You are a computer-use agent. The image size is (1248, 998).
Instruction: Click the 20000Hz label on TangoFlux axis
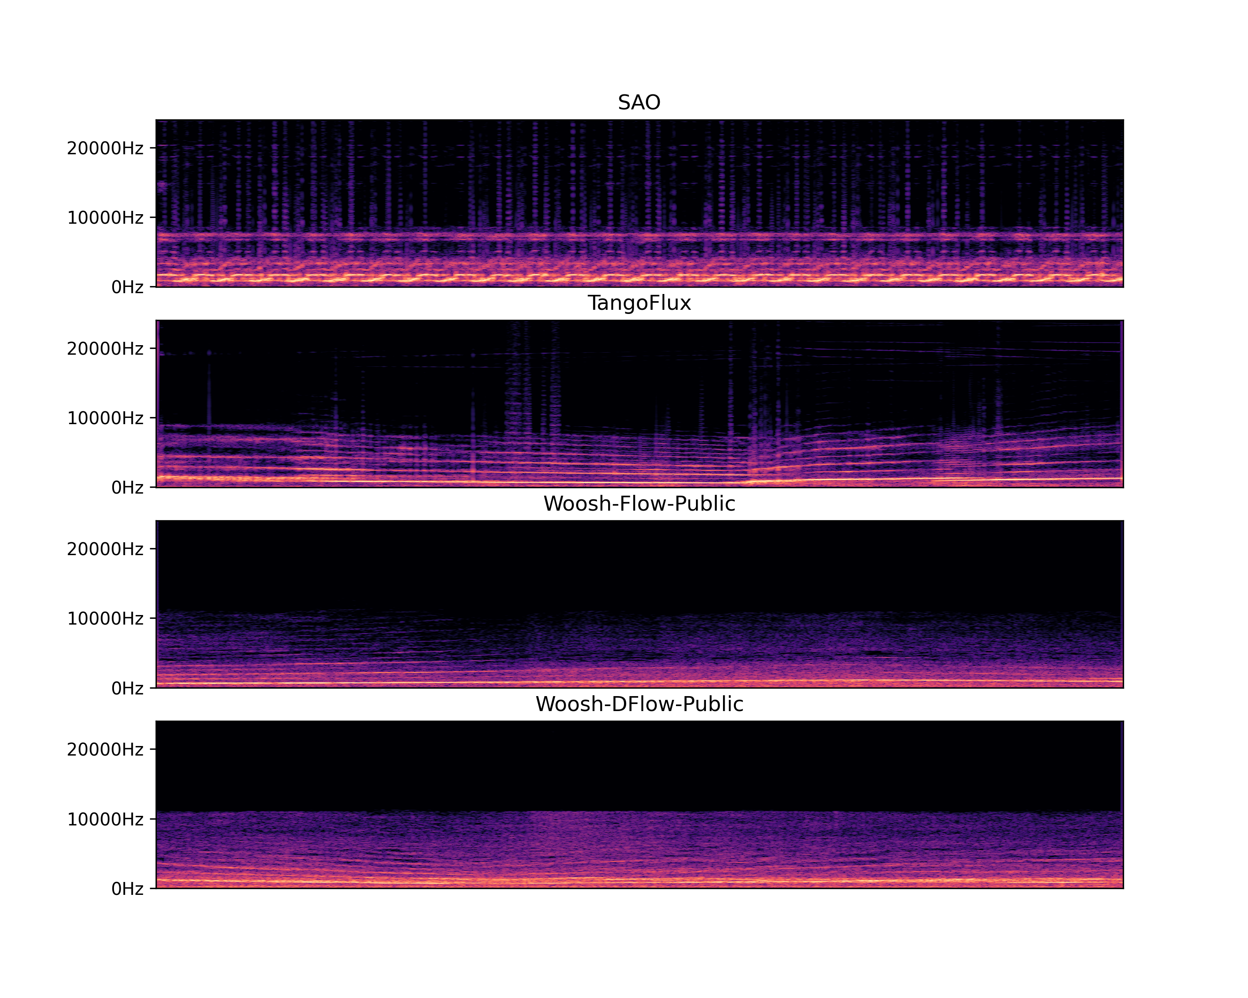coord(105,349)
